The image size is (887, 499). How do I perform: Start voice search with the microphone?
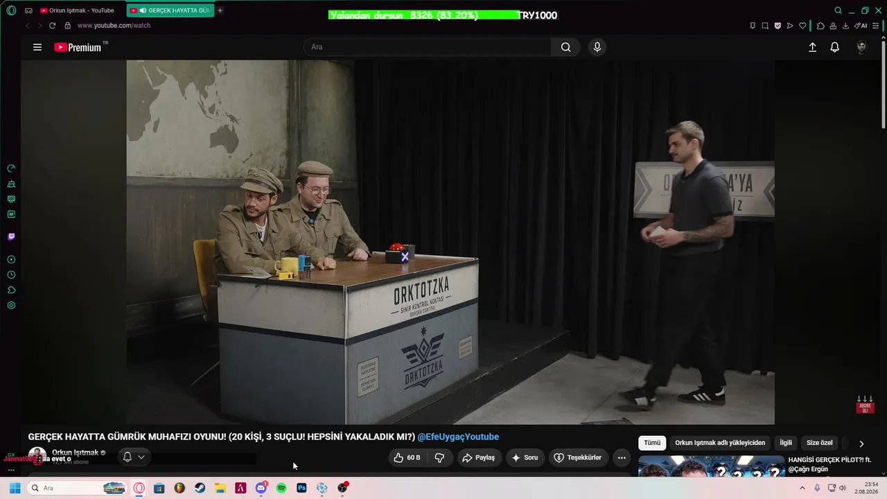(x=597, y=47)
